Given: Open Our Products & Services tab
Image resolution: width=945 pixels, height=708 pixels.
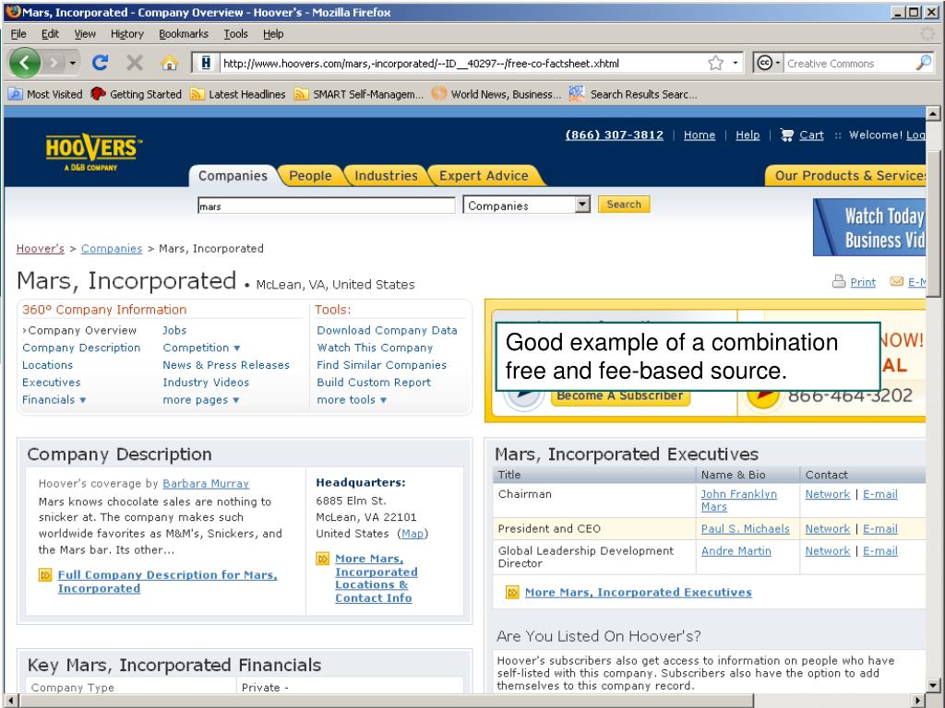Looking at the screenshot, I should pos(846,176).
